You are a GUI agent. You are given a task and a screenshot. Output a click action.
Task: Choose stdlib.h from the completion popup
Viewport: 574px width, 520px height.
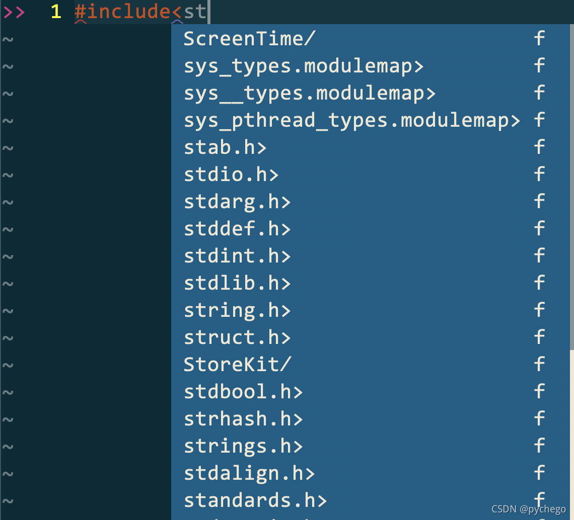(x=237, y=283)
